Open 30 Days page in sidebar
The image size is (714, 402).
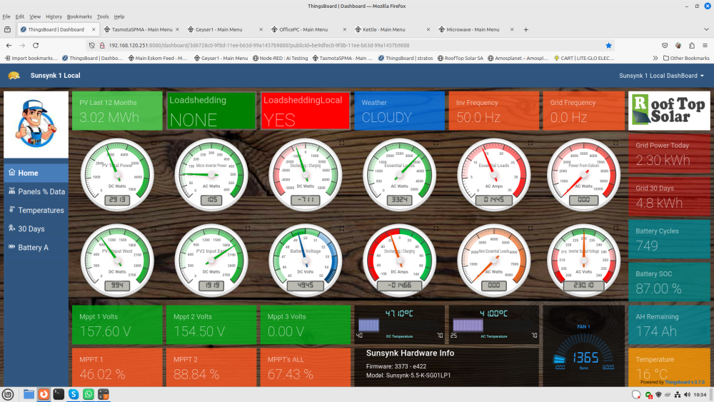click(x=36, y=229)
